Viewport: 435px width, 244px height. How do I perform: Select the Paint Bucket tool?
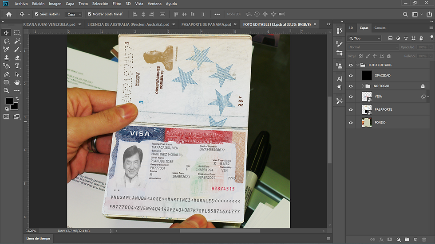tap(6, 66)
